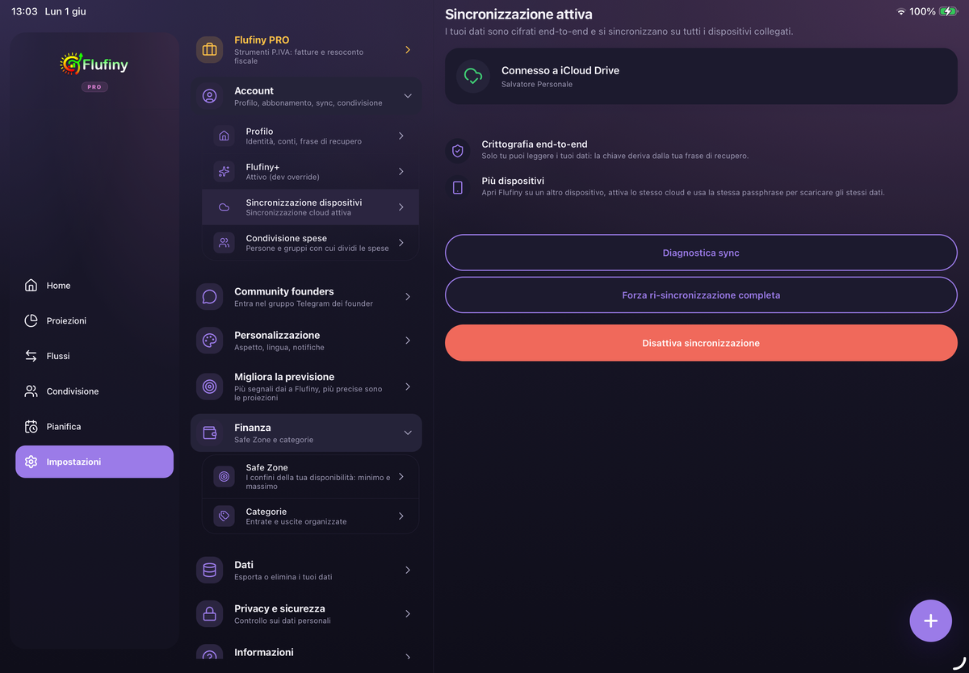Click the Flufiny PRO briefcase icon
Viewport: 969px width, 673px height.
pos(210,50)
